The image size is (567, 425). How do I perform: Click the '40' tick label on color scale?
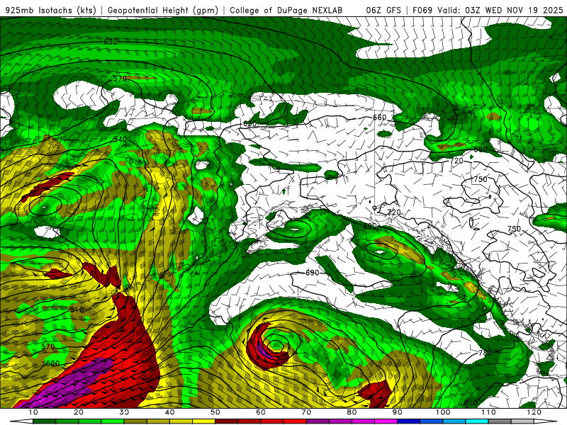tap(169, 412)
